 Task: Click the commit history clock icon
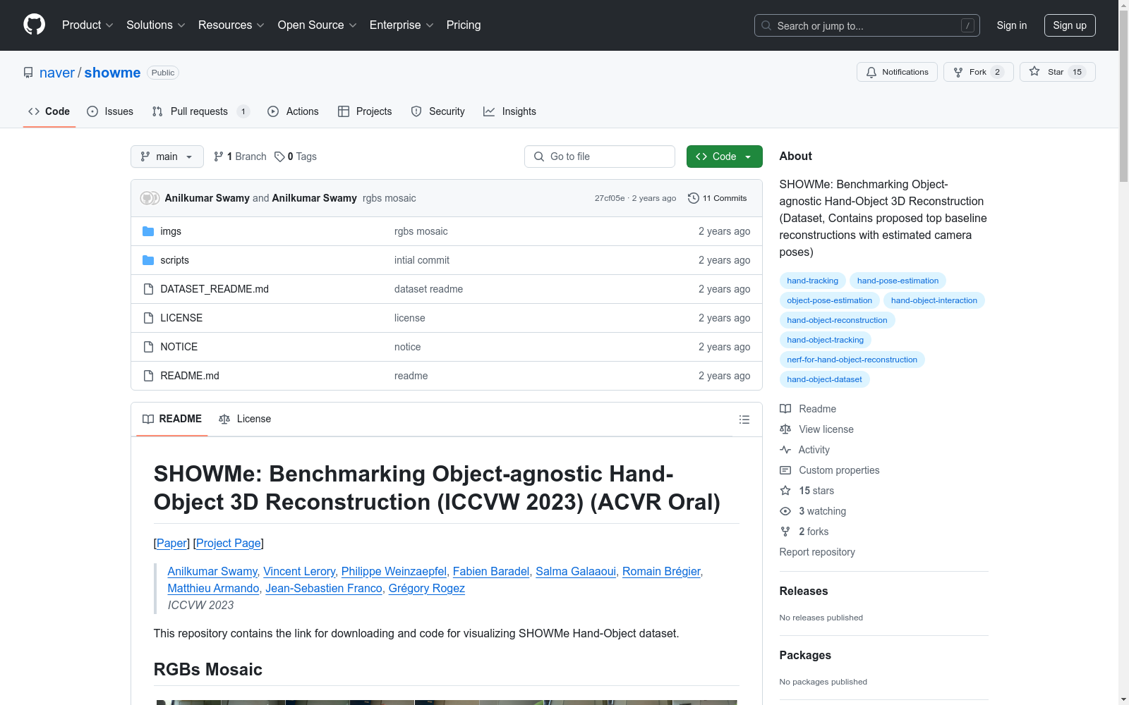click(x=694, y=198)
